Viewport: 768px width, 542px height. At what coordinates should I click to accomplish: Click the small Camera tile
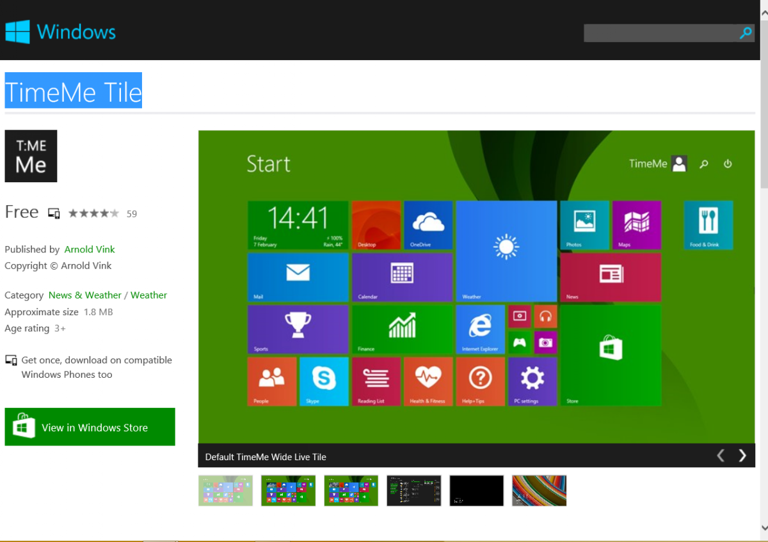[x=545, y=343]
